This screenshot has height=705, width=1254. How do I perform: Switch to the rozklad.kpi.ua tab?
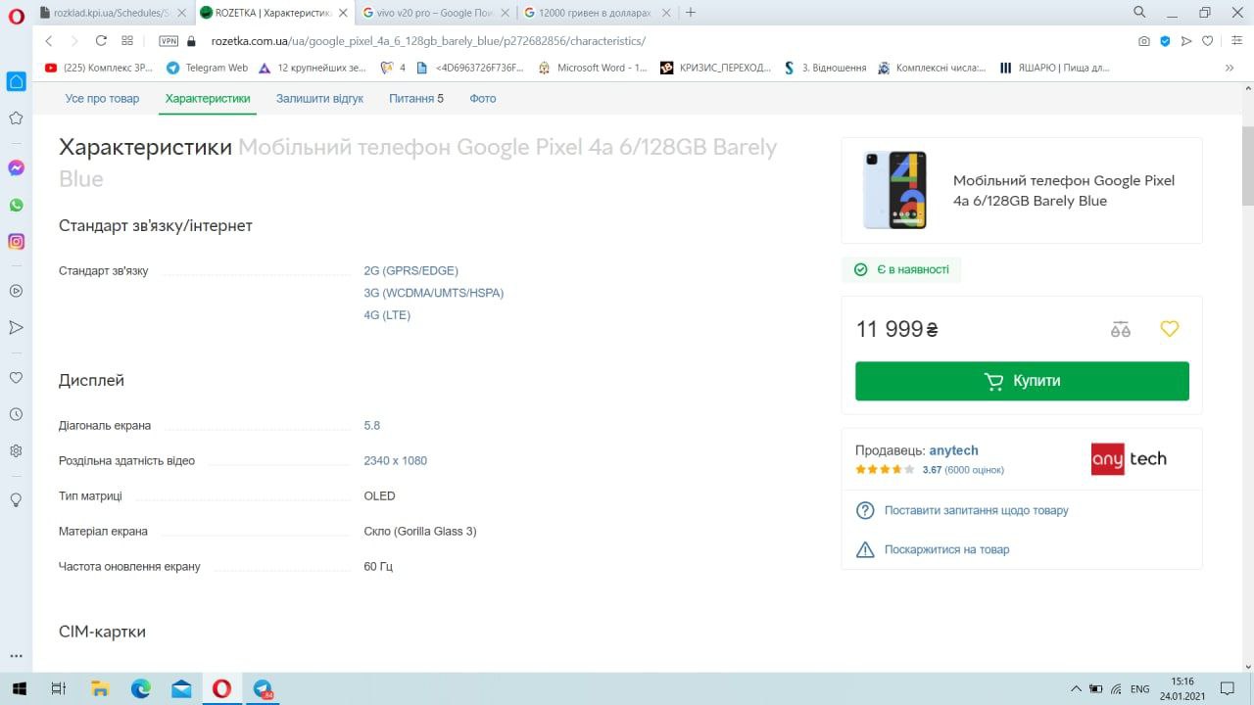coord(111,13)
